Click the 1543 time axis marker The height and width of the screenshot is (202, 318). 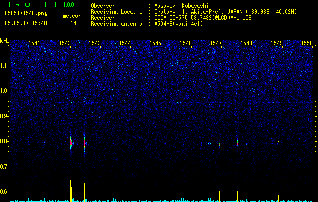click(95, 43)
